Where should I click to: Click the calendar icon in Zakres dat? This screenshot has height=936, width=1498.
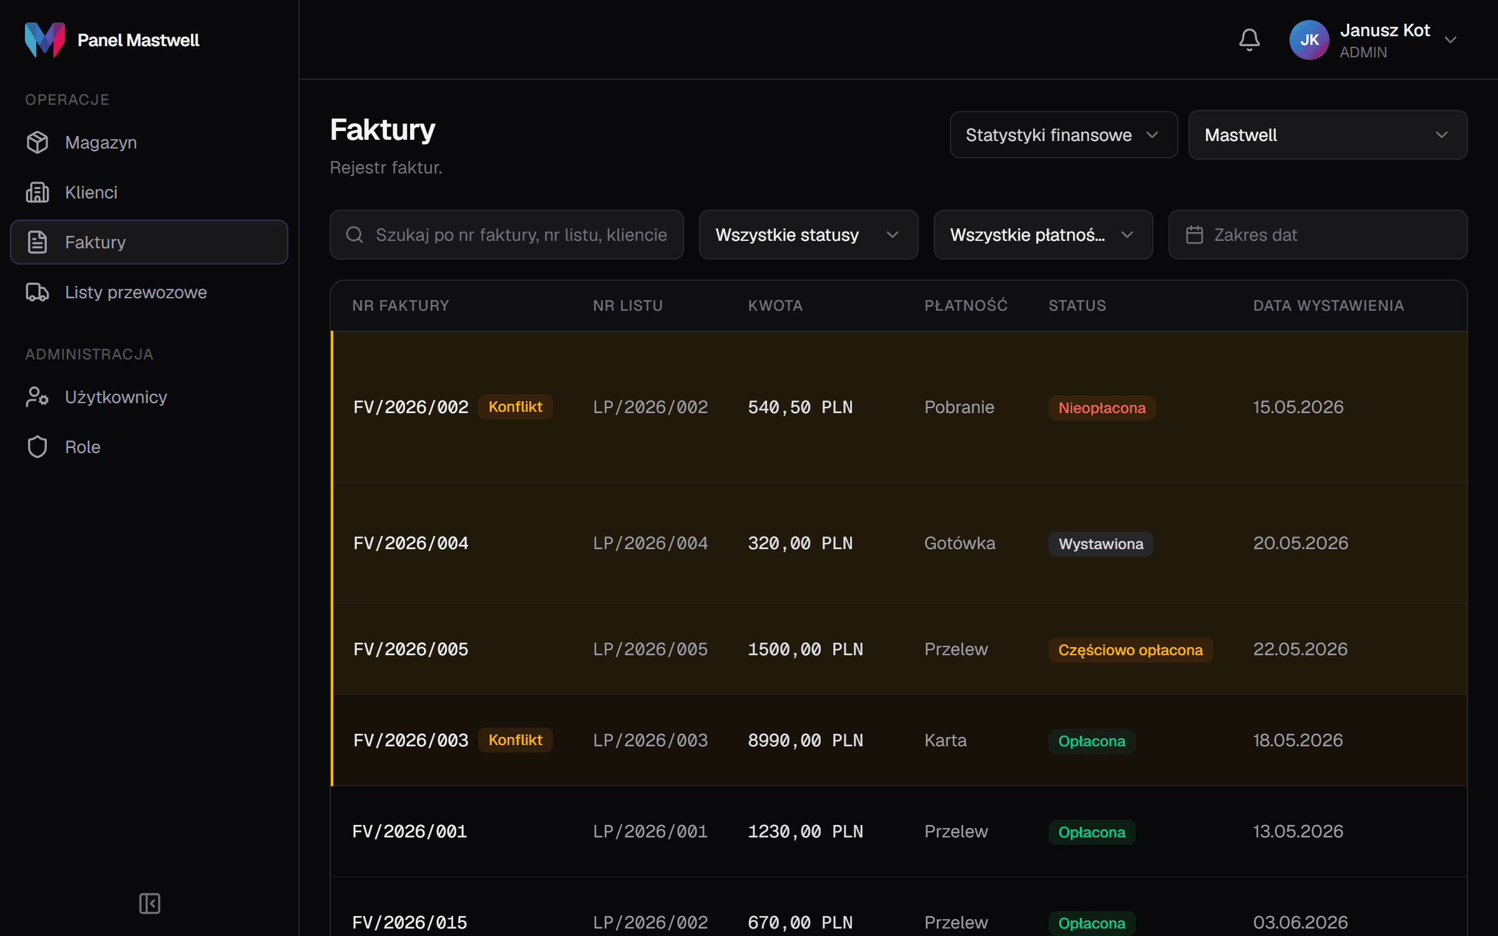click(x=1194, y=235)
